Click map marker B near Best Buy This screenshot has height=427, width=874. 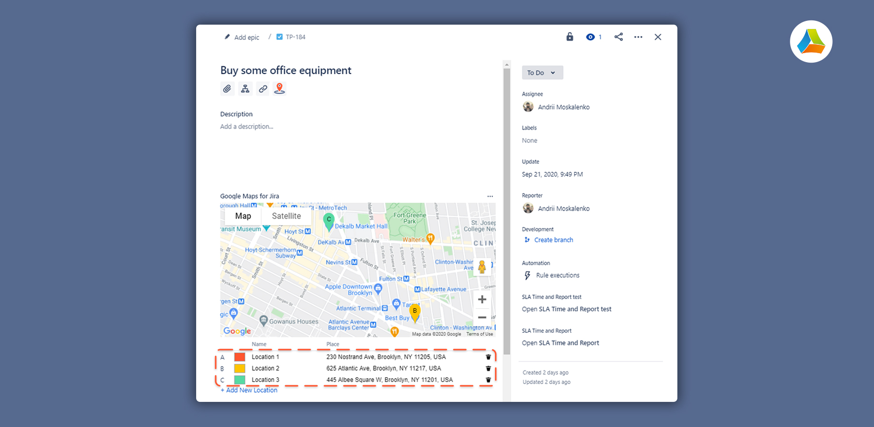point(415,313)
